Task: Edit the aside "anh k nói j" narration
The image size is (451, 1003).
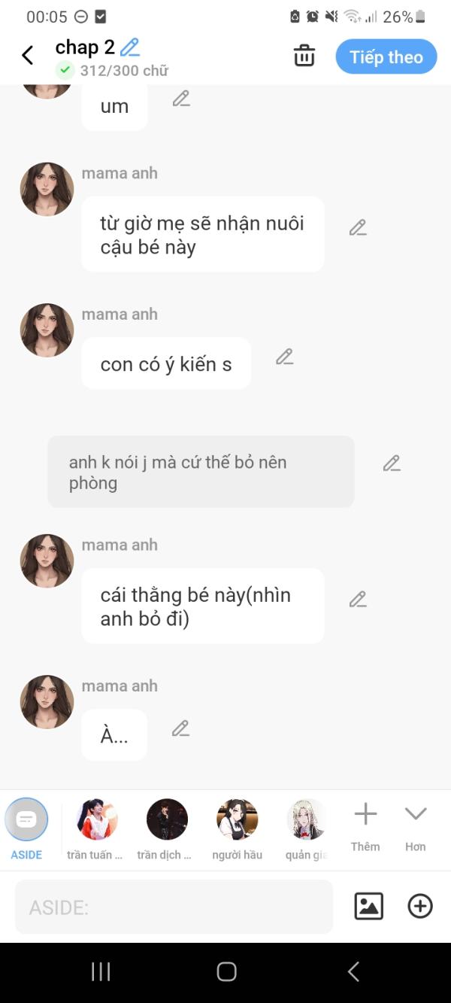Action: point(392,464)
